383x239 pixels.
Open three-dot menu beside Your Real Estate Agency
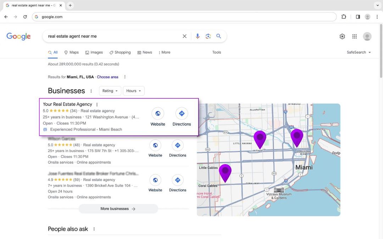click(97, 104)
